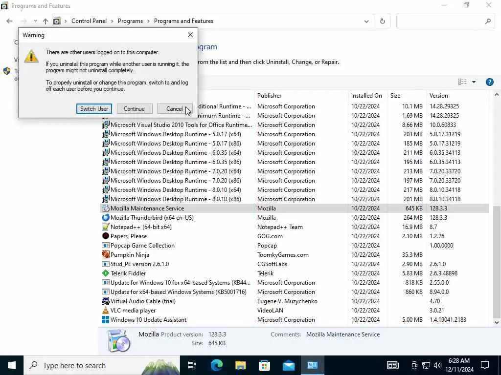Open the Mail app from the taskbar
This screenshot has height=375, width=501.
tap(289, 365)
